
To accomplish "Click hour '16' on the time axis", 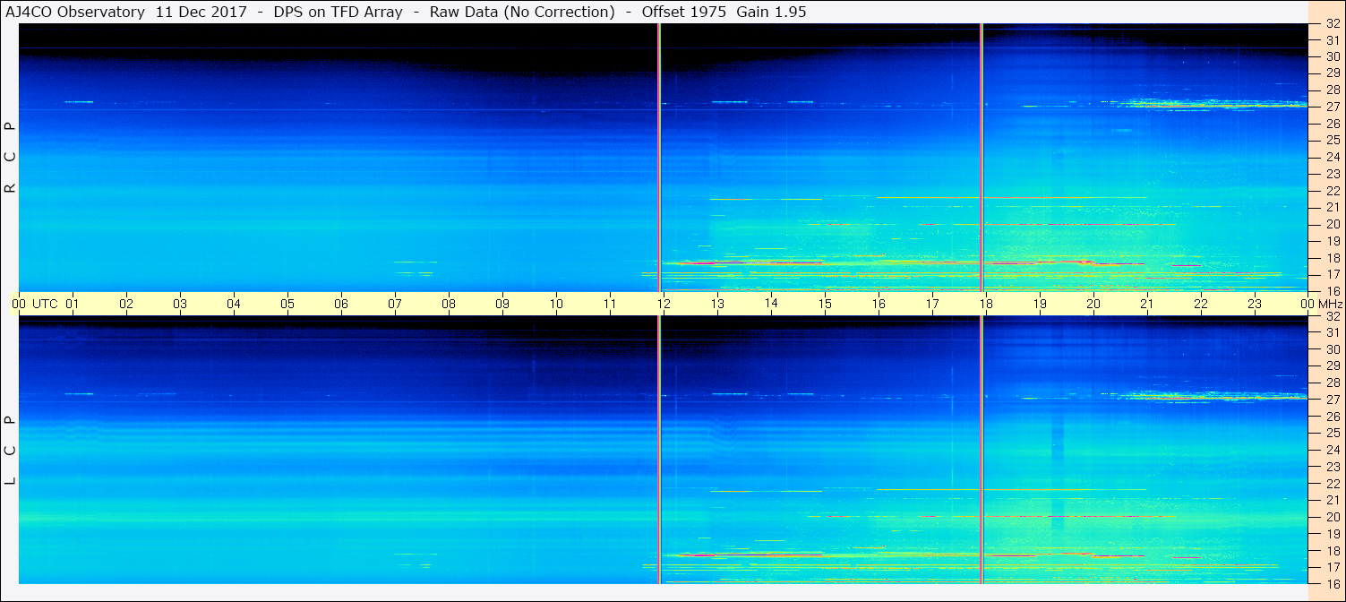I will pos(879,304).
